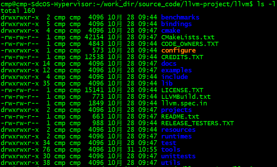277x167 pixels.
Task: Click the benchmarks directory name
Action: click(x=180, y=17)
